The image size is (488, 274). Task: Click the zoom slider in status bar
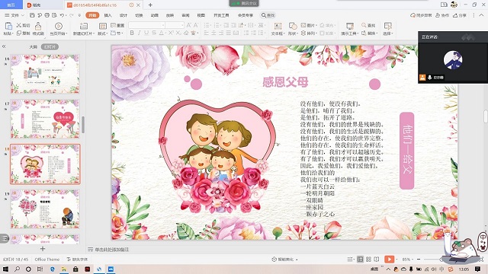(x=433, y=259)
